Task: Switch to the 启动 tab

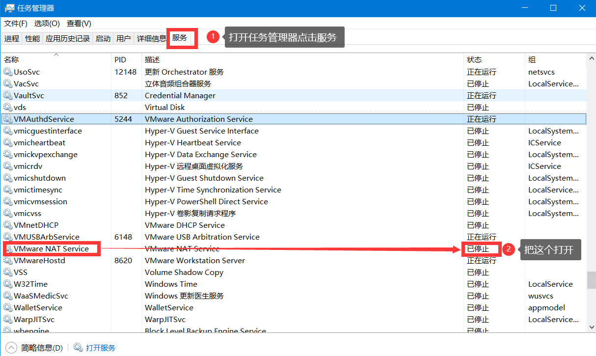Action: click(103, 38)
